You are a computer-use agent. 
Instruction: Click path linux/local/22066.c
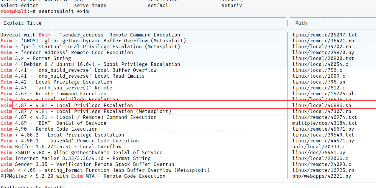320,158
